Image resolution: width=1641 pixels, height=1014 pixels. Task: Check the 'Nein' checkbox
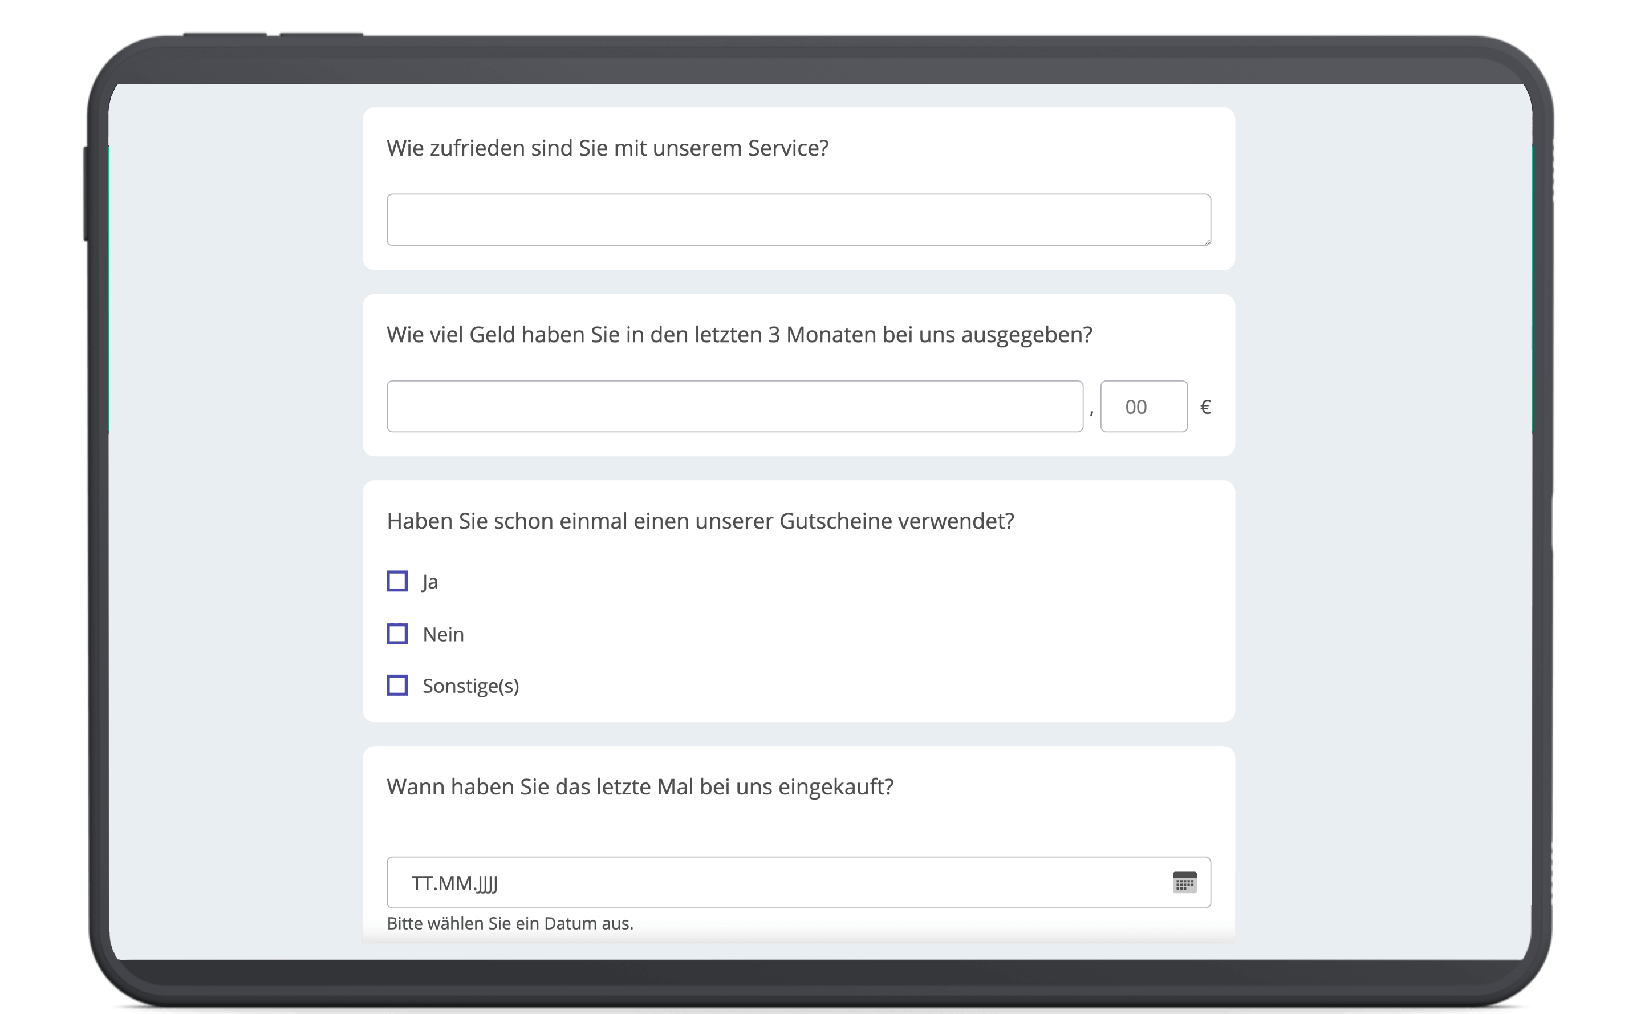[397, 634]
